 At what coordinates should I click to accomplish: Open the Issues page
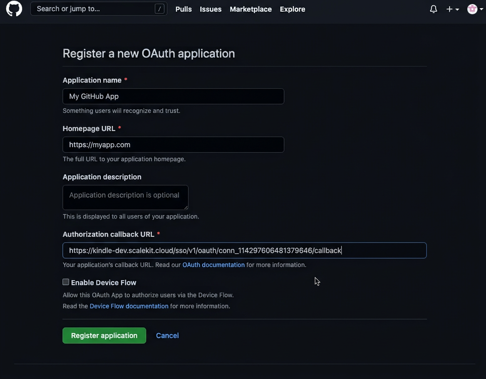coord(210,9)
